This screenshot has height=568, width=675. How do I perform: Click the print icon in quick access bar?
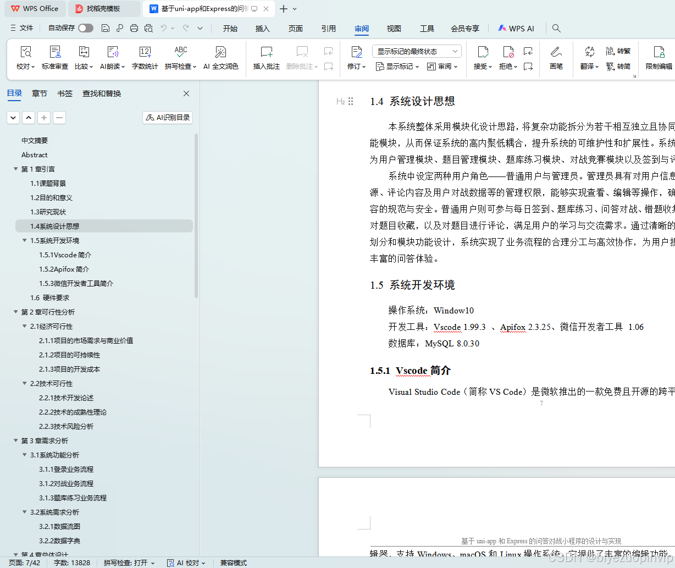pyautogui.click(x=134, y=28)
